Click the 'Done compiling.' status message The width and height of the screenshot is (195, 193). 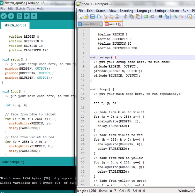[13, 162]
